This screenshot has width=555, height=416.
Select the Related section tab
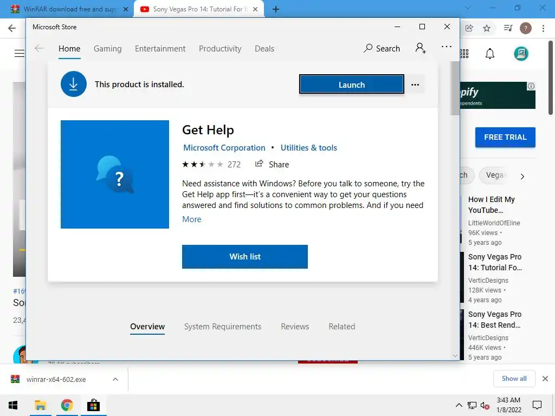tap(342, 327)
